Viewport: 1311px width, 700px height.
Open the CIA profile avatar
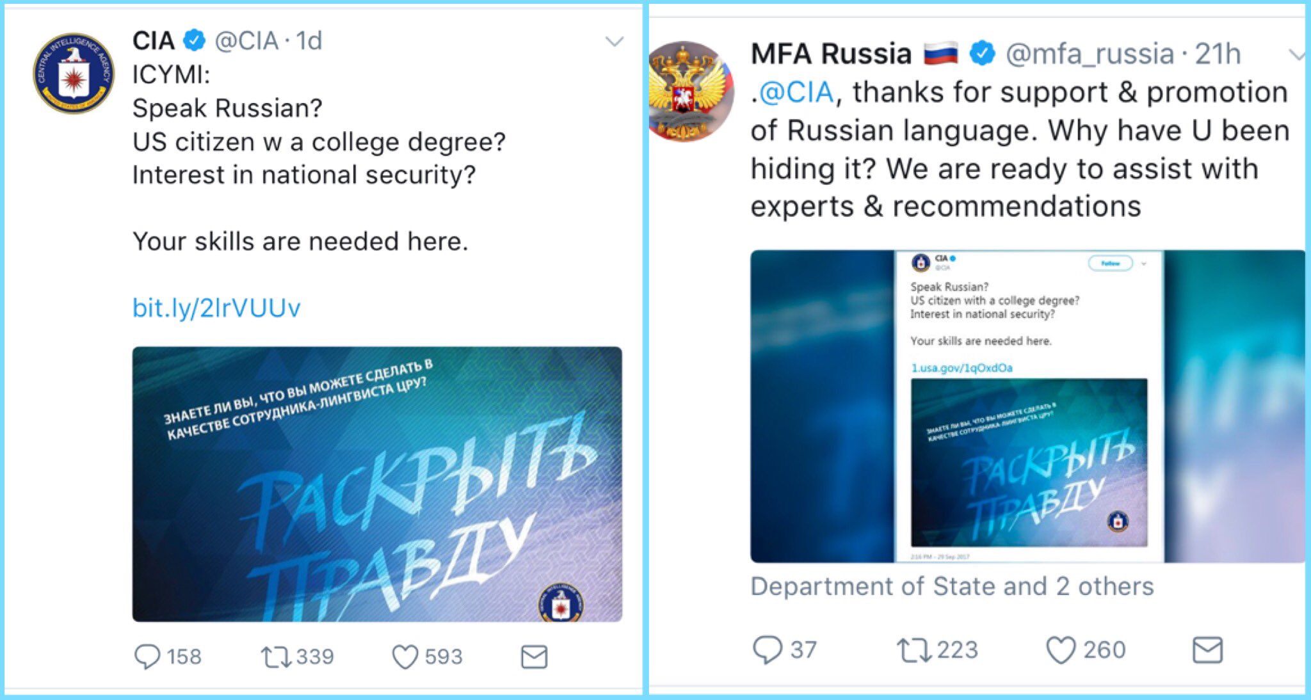[x=73, y=73]
